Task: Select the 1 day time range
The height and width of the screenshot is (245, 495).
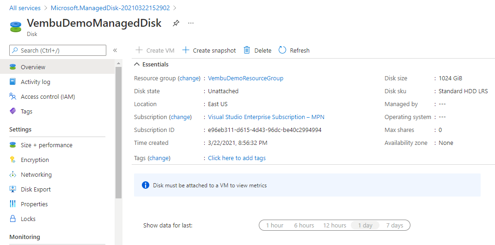Action: point(365,226)
